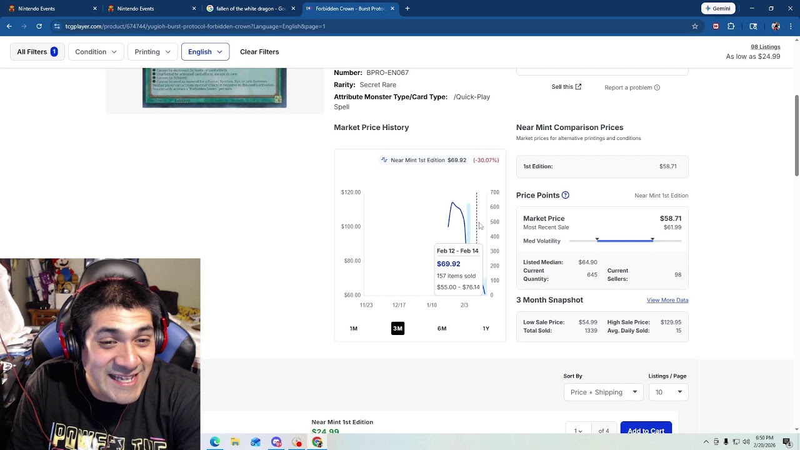This screenshot has width=800, height=450.
Task: Open a new browser tab with plus
Action: click(x=407, y=9)
